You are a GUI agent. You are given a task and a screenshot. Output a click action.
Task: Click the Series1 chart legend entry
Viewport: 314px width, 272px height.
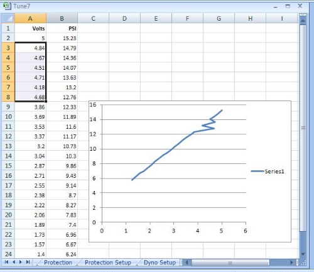click(x=268, y=171)
